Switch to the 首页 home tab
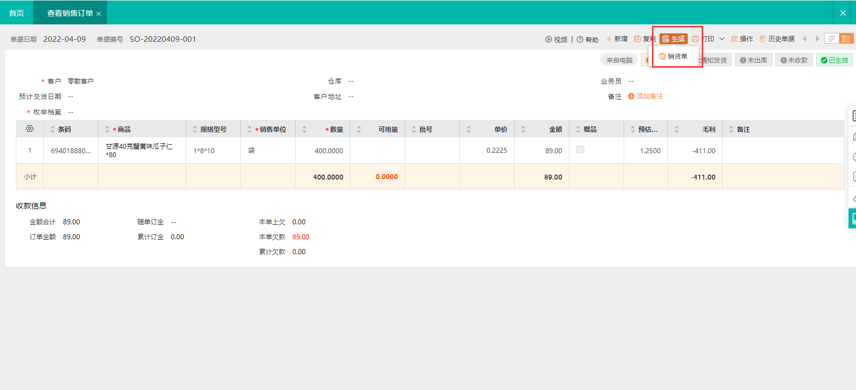 [16, 13]
